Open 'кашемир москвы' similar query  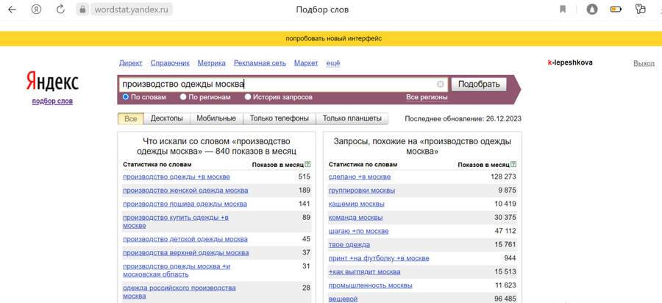tap(357, 204)
